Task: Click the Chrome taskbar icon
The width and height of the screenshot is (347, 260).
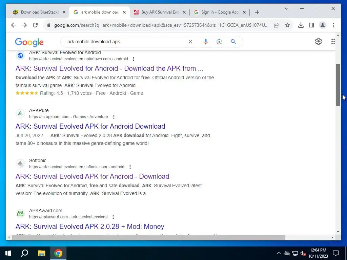Action: coord(58,253)
